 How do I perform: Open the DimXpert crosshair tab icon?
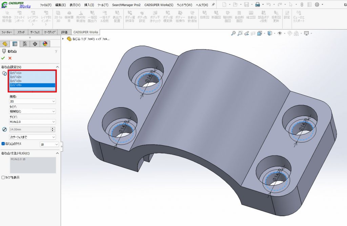click(x=35, y=44)
